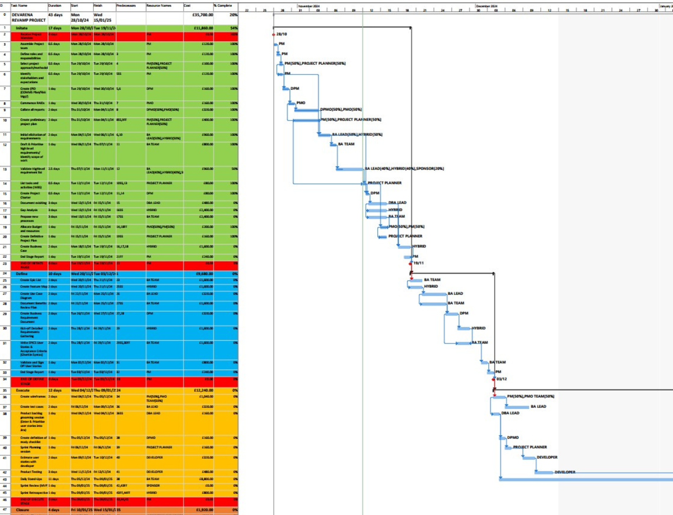
Task: Select the Predecessors column header
Action: pos(130,5)
